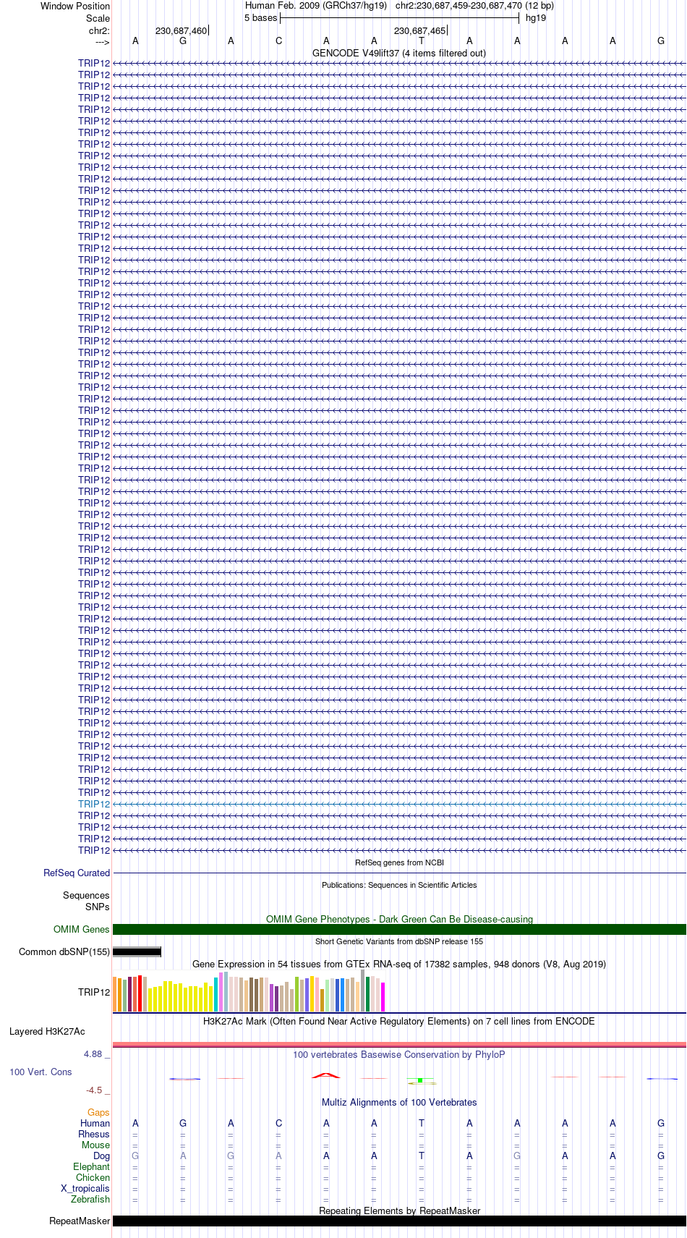Click base C in chr2 ruler row
Image resolution: width=687 pixels, height=1238 pixels.
point(278,41)
